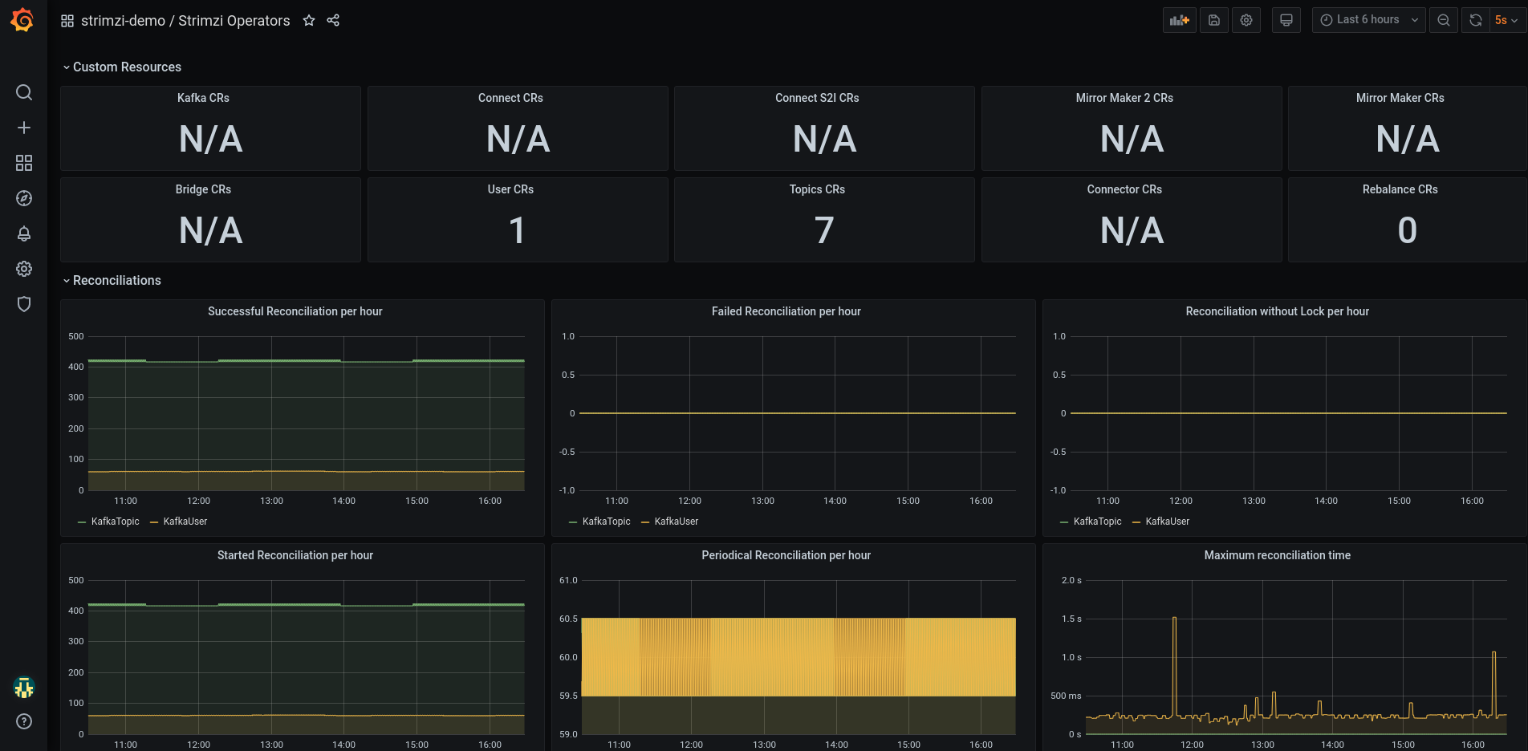Click the Strimzi Operators dashboard title
Image resolution: width=1528 pixels, height=751 pixels.
(x=234, y=21)
